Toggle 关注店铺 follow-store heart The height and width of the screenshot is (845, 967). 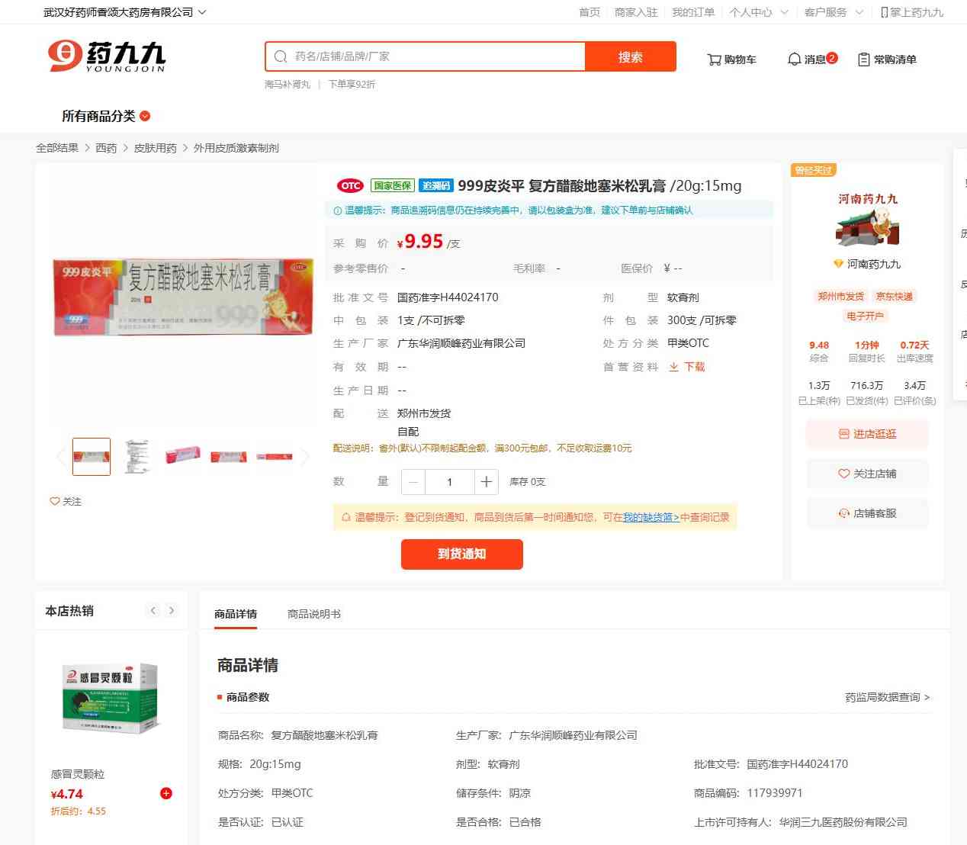(843, 474)
